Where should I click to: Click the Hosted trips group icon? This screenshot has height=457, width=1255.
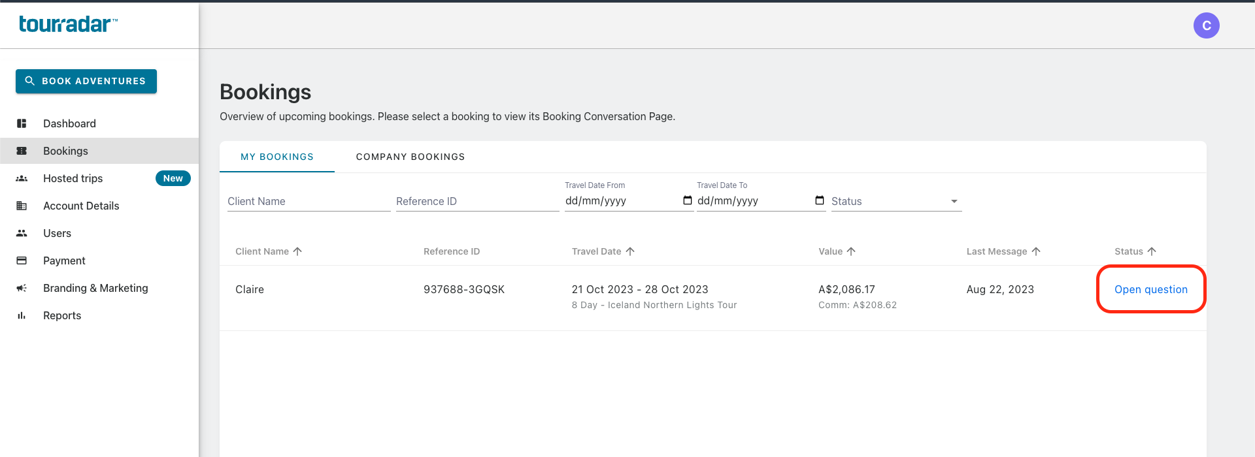(x=22, y=178)
